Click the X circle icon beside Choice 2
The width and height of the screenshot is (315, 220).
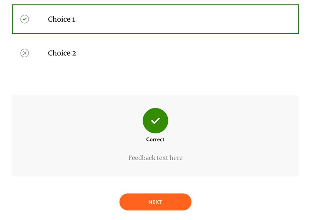(x=24, y=53)
